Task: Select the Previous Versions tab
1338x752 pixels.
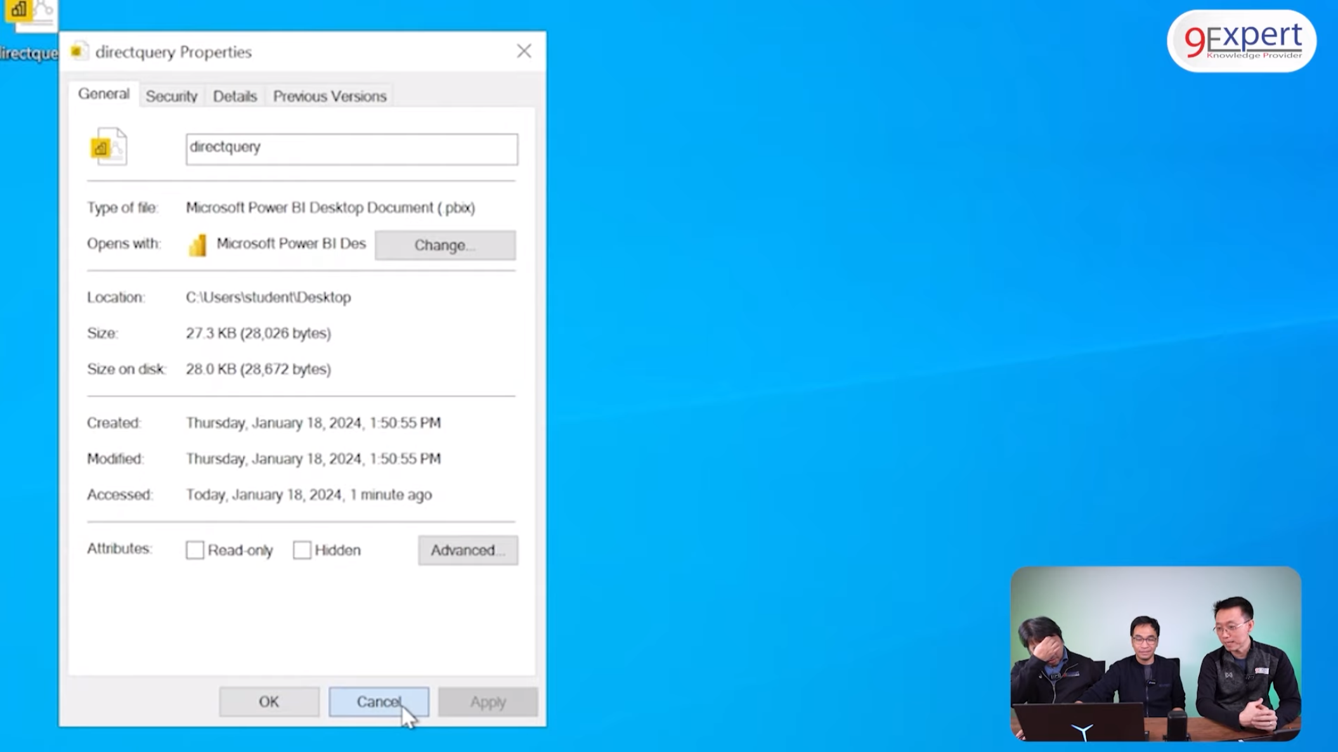Action: (329, 96)
